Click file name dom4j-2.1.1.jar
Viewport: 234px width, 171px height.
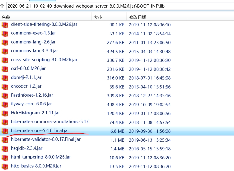26,77
